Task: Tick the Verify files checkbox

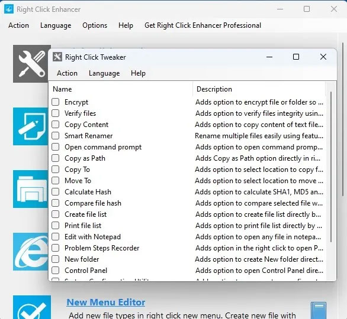Action: coord(55,113)
